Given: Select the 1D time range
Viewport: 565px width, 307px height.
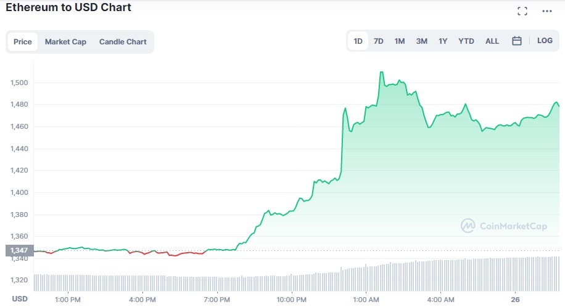Looking at the screenshot, I should coord(358,41).
